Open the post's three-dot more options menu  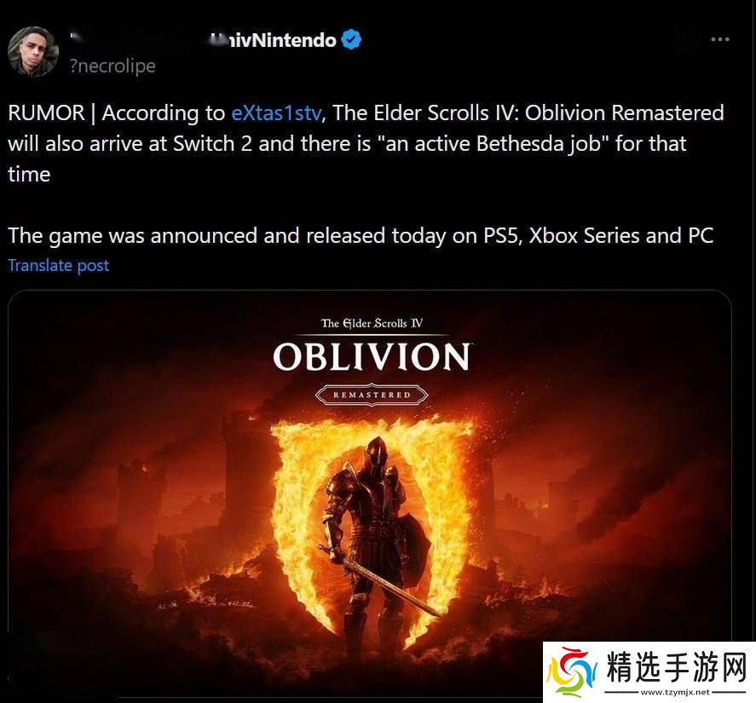click(720, 39)
